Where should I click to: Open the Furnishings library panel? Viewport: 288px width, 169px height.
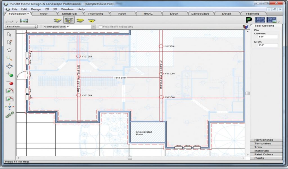[264, 140]
